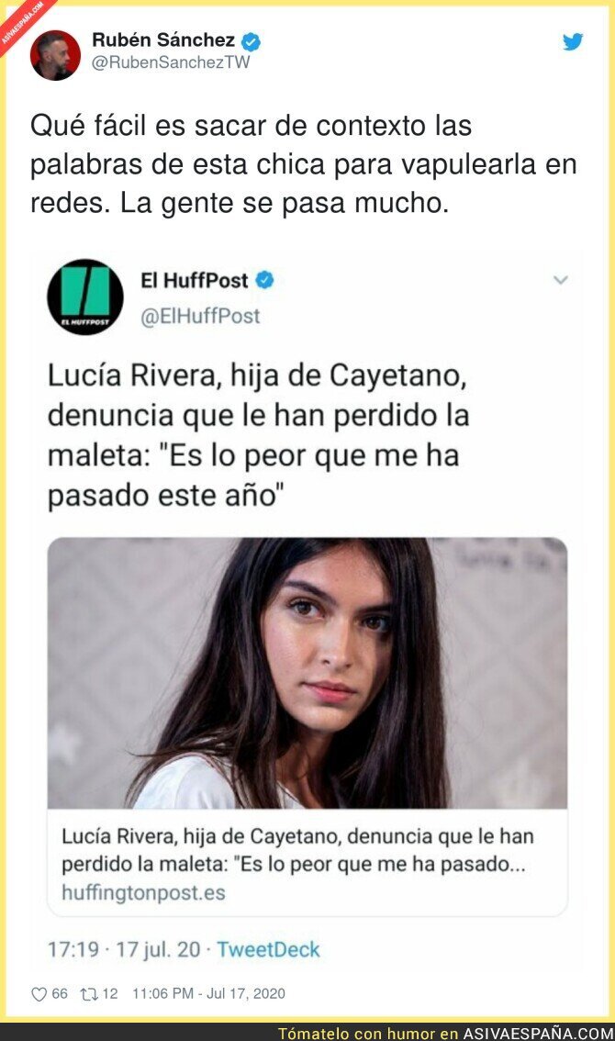
Task: Like the tweet with the heart icon
Action: (39, 994)
